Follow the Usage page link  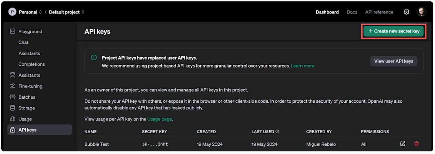point(159,119)
